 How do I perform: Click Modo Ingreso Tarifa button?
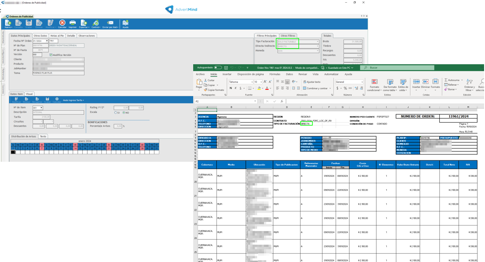(x=73, y=100)
